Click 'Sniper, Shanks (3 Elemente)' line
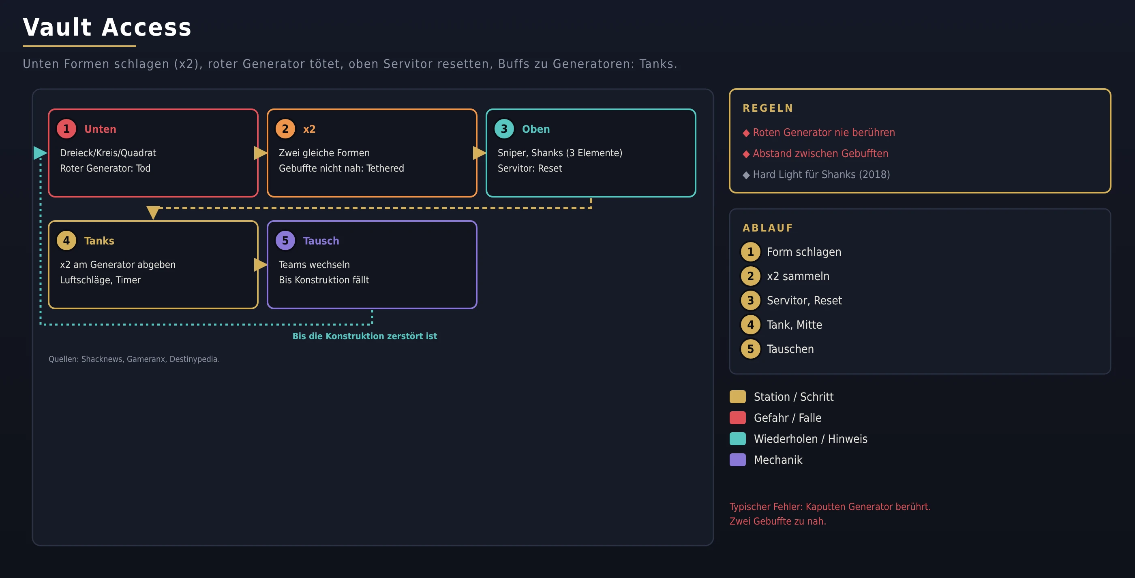 click(x=560, y=153)
